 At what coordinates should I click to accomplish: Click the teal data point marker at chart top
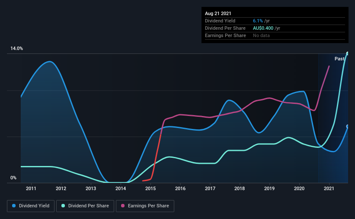pos(348,53)
